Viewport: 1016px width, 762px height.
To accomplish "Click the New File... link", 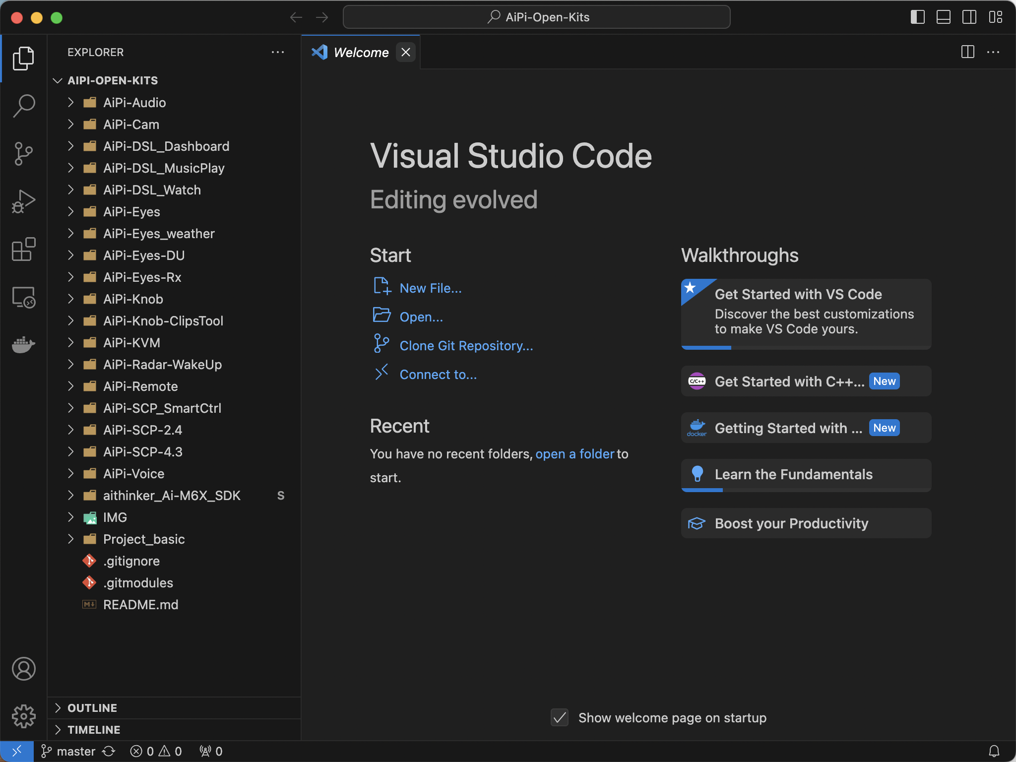I will (x=431, y=288).
